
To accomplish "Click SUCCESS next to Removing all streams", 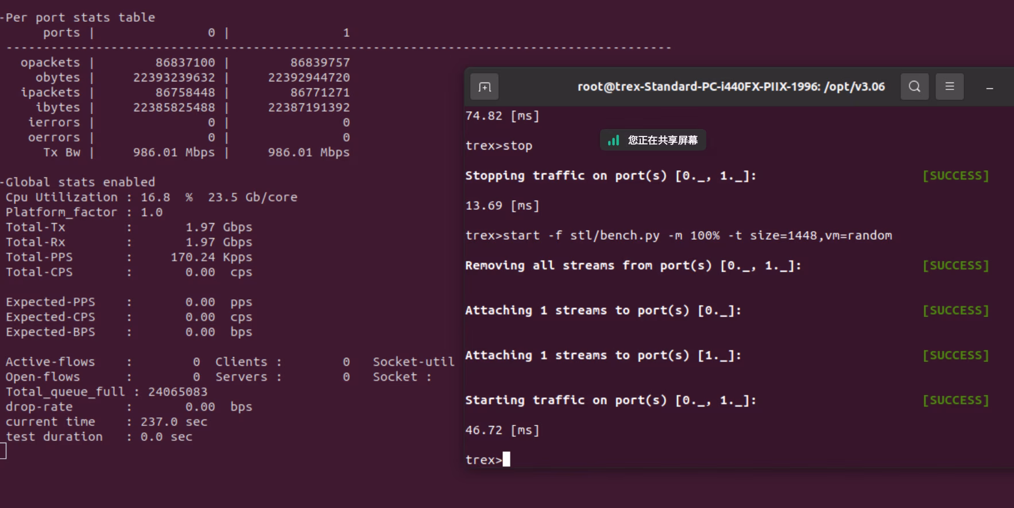I will (955, 265).
